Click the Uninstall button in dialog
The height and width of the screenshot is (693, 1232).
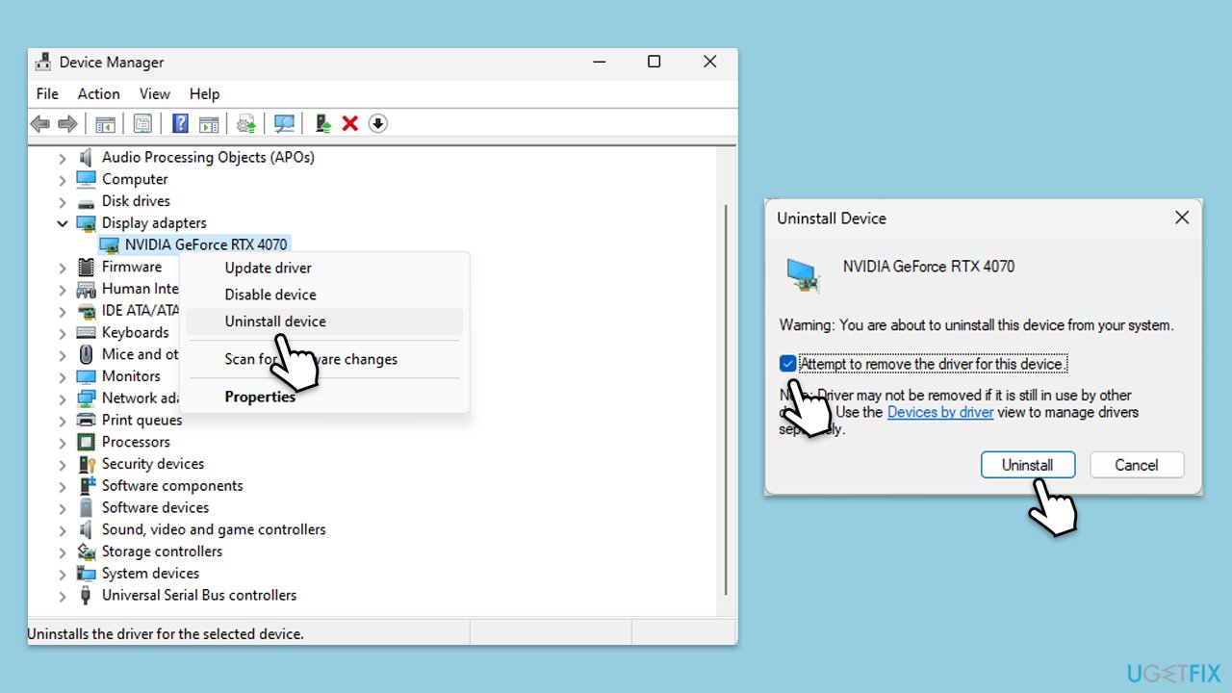click(x=1028, y=465)
